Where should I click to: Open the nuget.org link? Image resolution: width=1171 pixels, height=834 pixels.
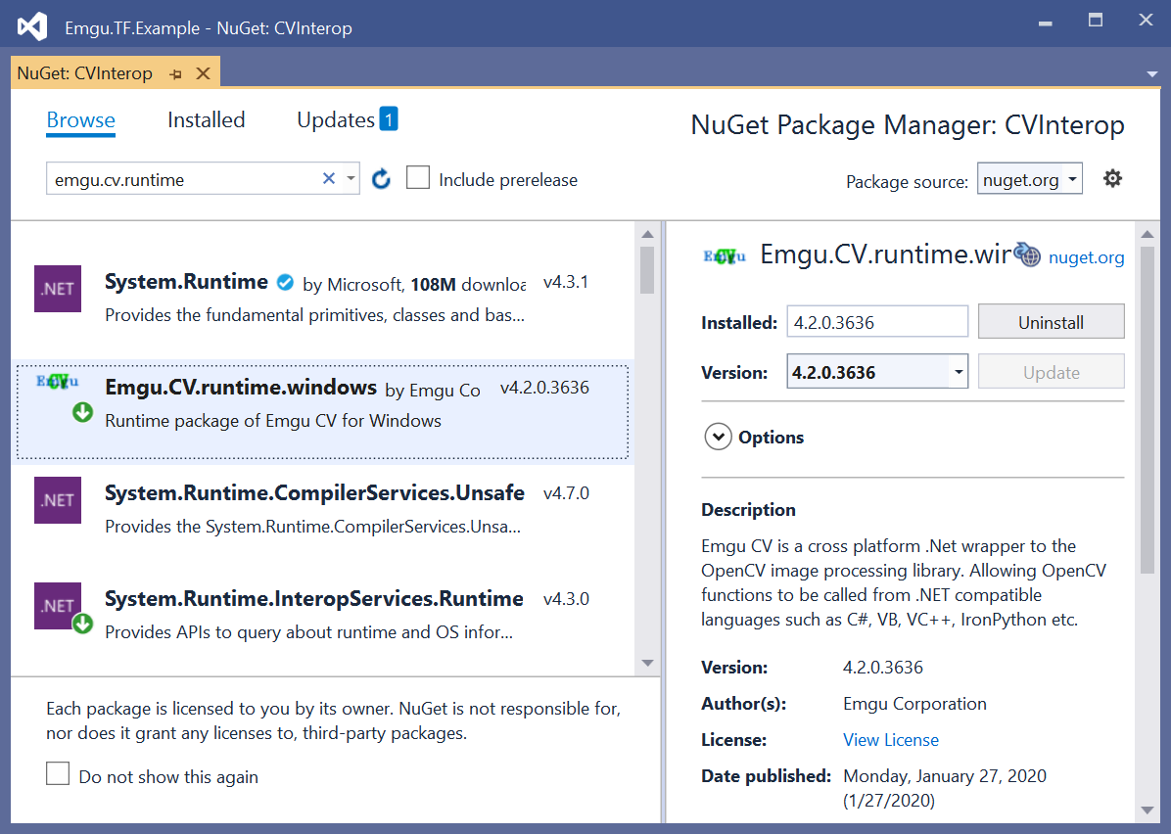(1086, 257)
